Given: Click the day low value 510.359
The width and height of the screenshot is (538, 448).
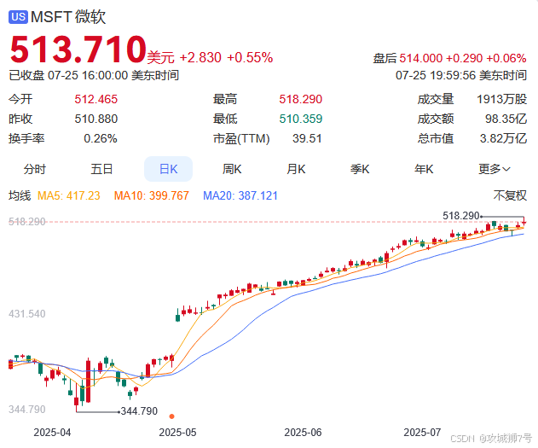Looking at the screenshot, I should tap(301, 119).
